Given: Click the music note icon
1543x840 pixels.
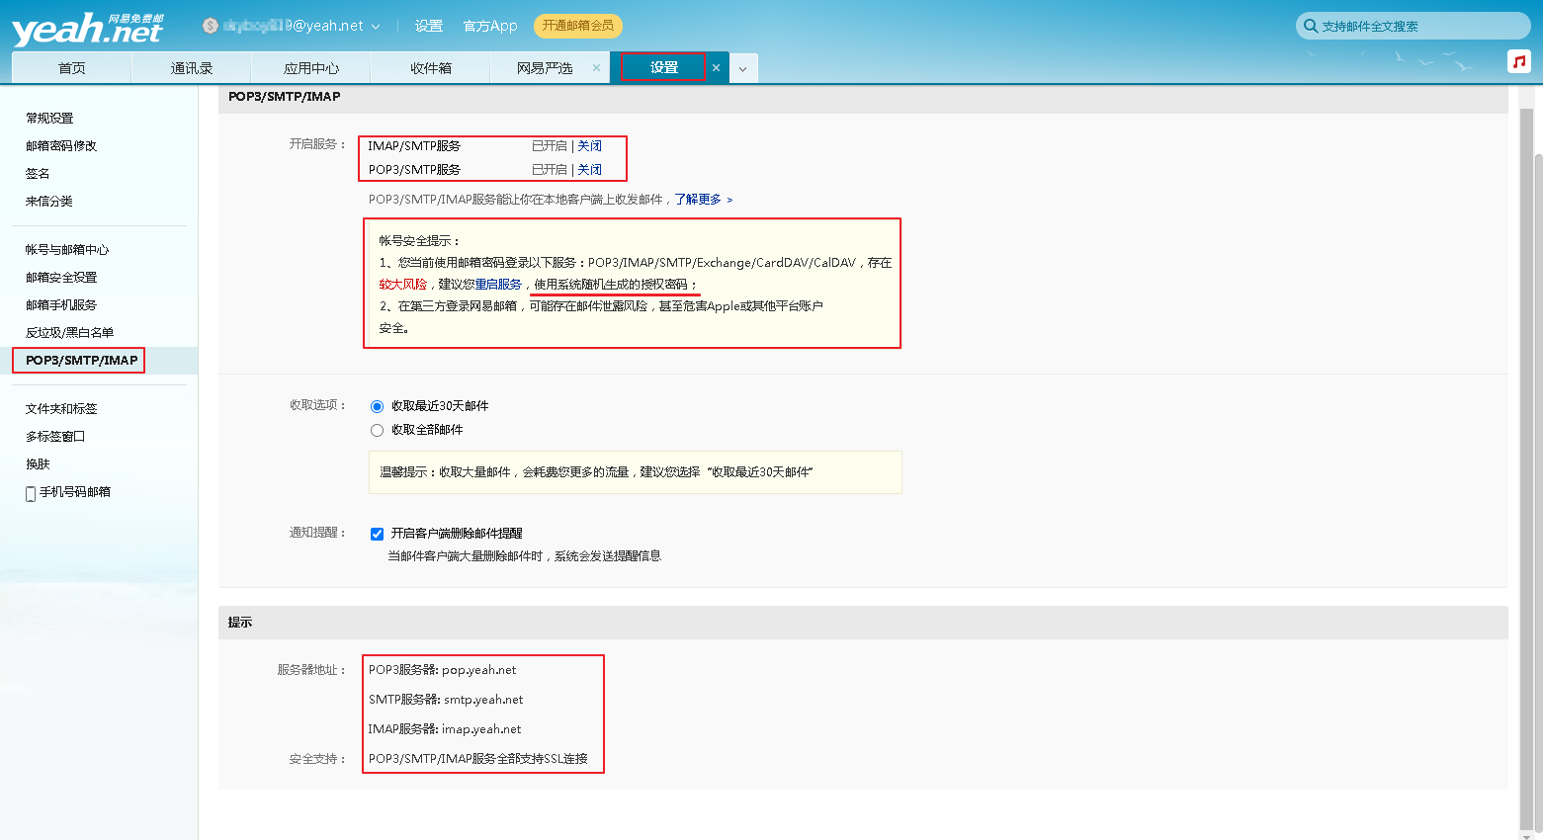Looking at the screenshot, I should point(1518,61).
